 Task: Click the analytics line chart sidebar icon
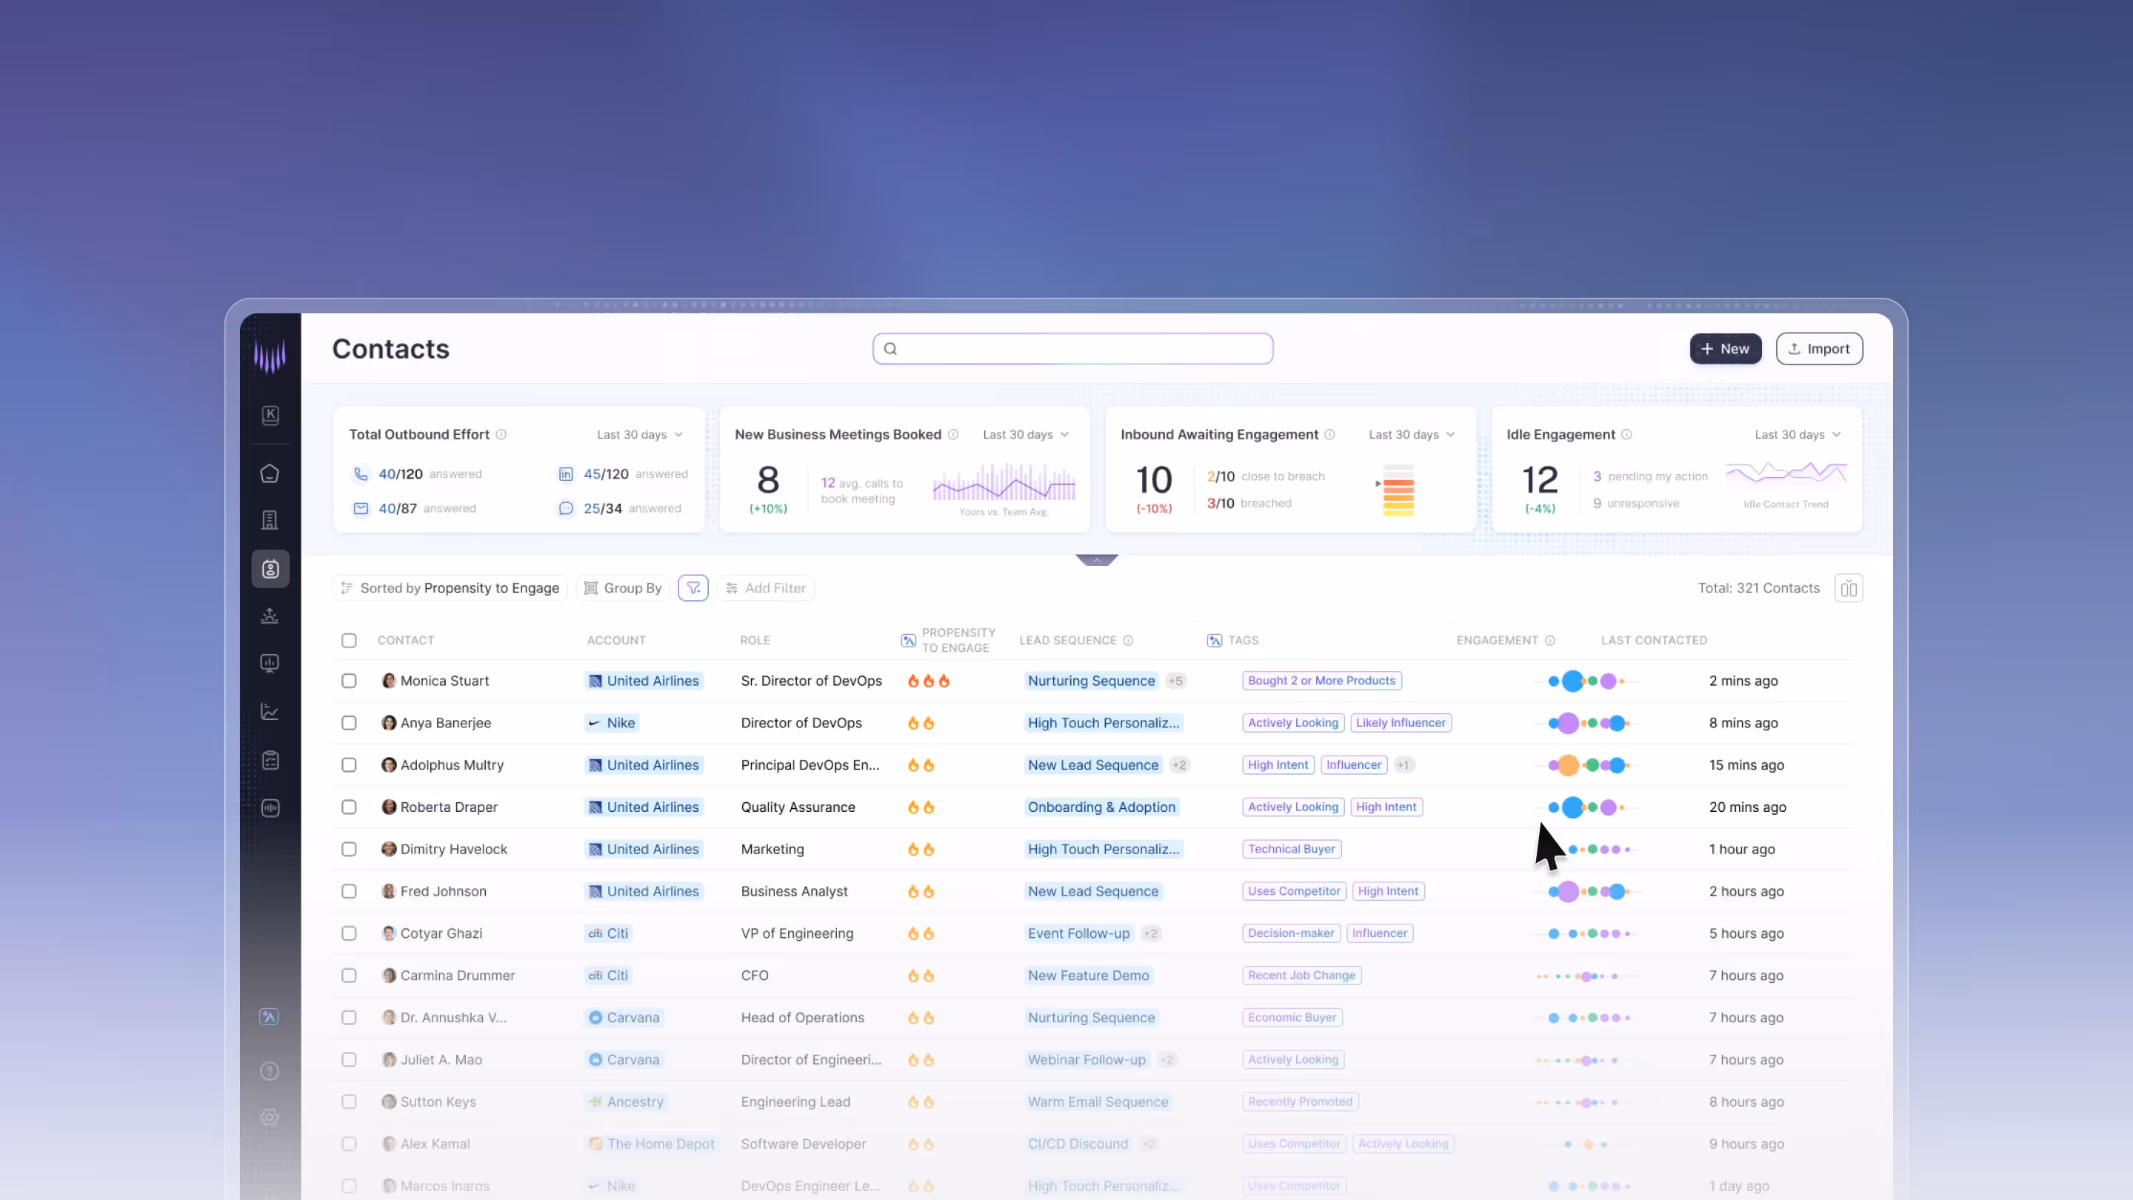point(270,711)
